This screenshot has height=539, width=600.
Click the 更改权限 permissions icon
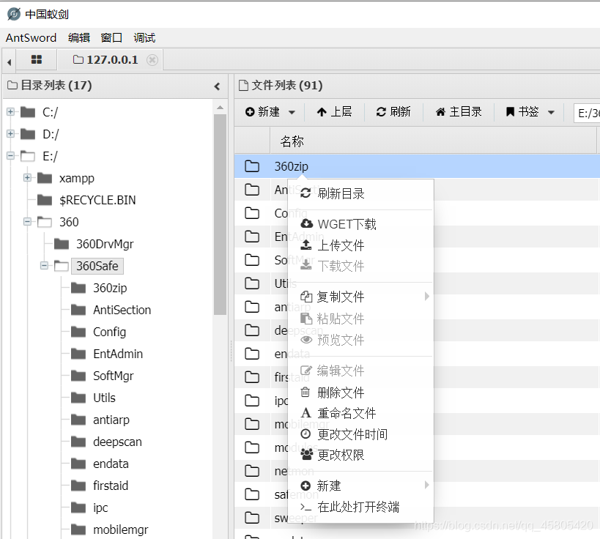tap(307, 455)
